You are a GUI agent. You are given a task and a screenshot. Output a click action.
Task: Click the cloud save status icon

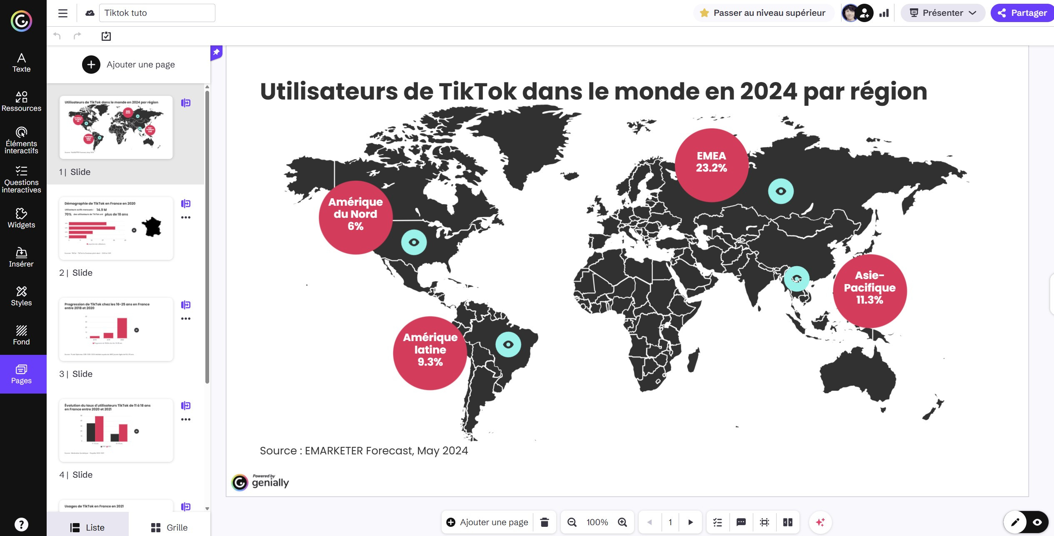pyautogui.click(x=90, y=13)
